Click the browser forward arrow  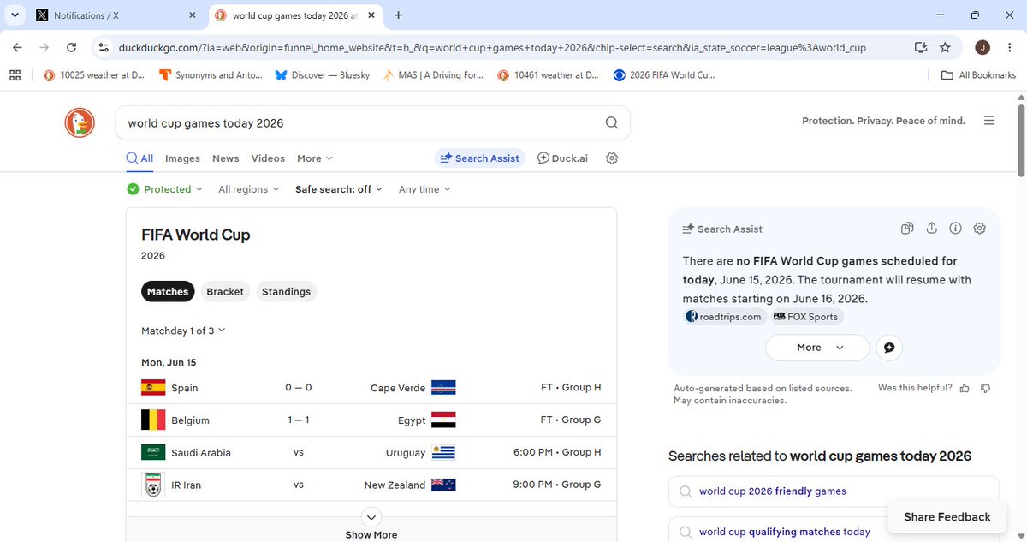45,48
